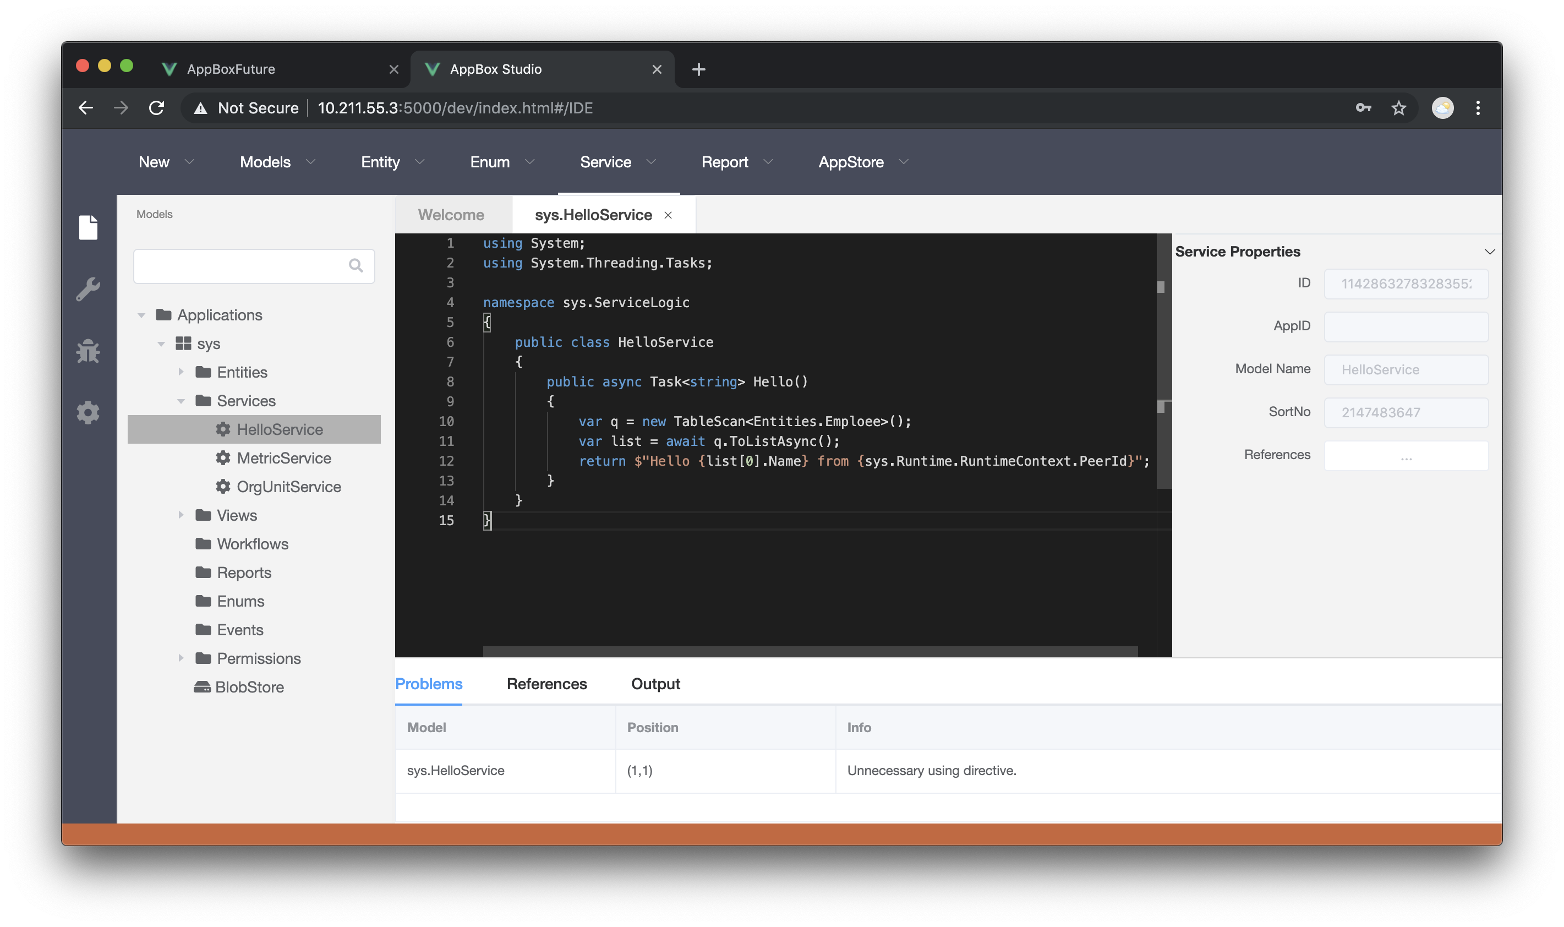Collapse the Applications tree node
The height and width of the screenshot is (927, 1564).
142,315
